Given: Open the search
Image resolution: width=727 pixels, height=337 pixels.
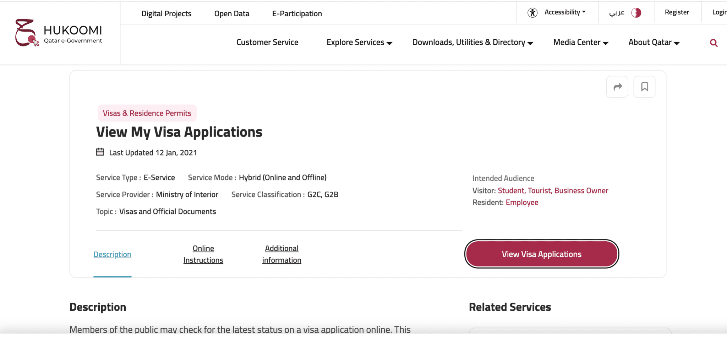Looking at the screenshot, I should (x=714, y=43).
